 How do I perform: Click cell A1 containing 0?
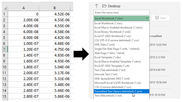[23, 14]
